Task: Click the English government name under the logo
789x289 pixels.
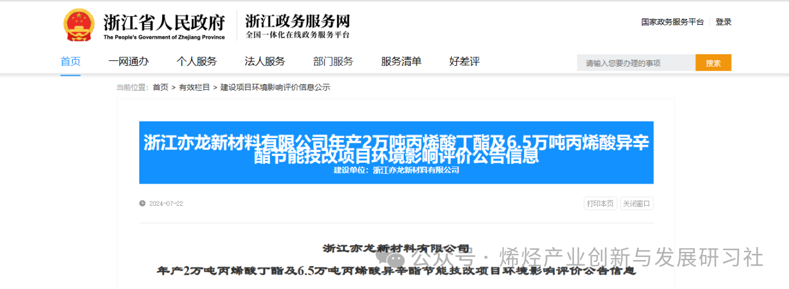Action: pos(164,37)
